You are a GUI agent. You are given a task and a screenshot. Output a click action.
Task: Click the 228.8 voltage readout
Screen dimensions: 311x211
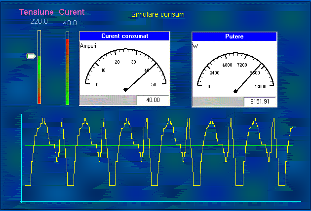click(x=38, y=22)
